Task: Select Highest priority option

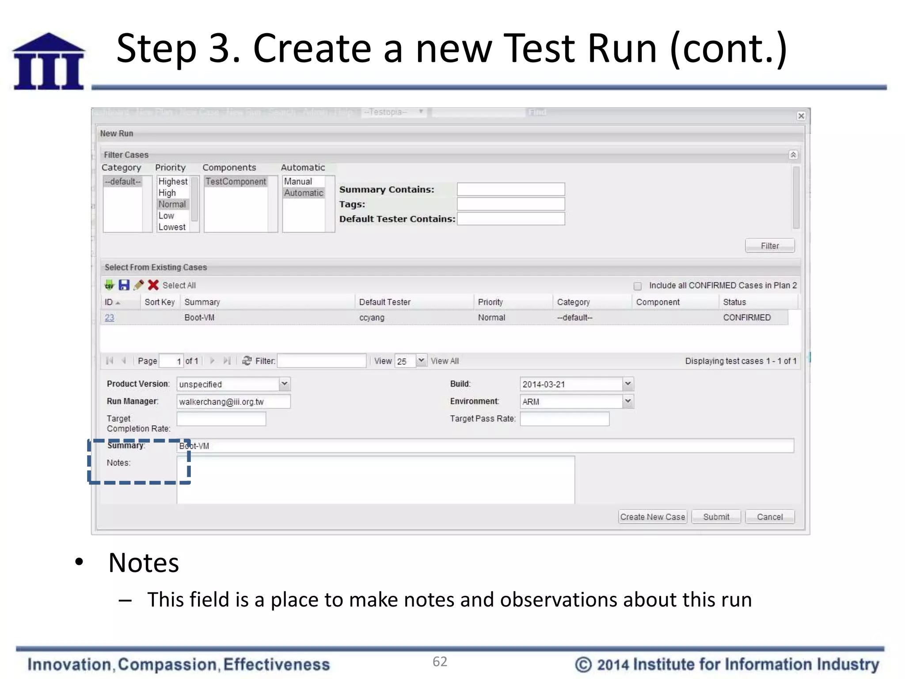Action: (173, 182)
